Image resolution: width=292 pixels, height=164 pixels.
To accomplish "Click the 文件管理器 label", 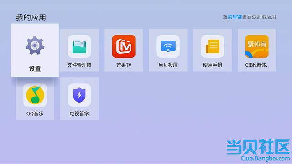I will coord(79,65).
